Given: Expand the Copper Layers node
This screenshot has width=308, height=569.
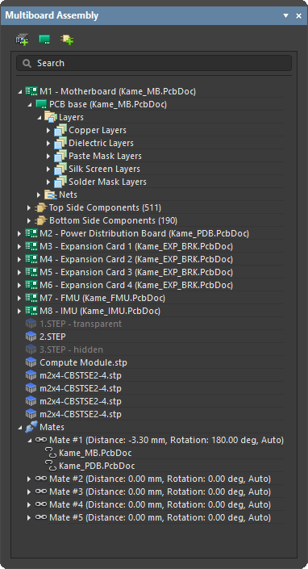Looking at the screenshot, I should [48, 130].
